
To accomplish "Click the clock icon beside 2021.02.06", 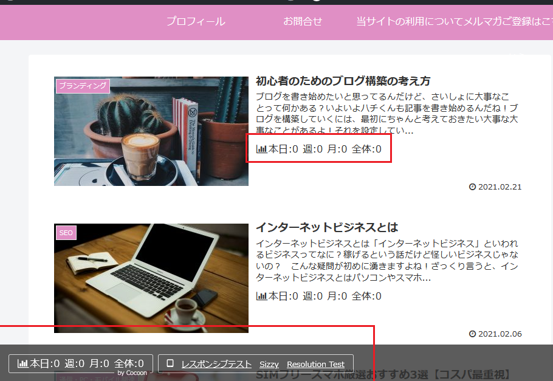I will click(x=472, y=334).
